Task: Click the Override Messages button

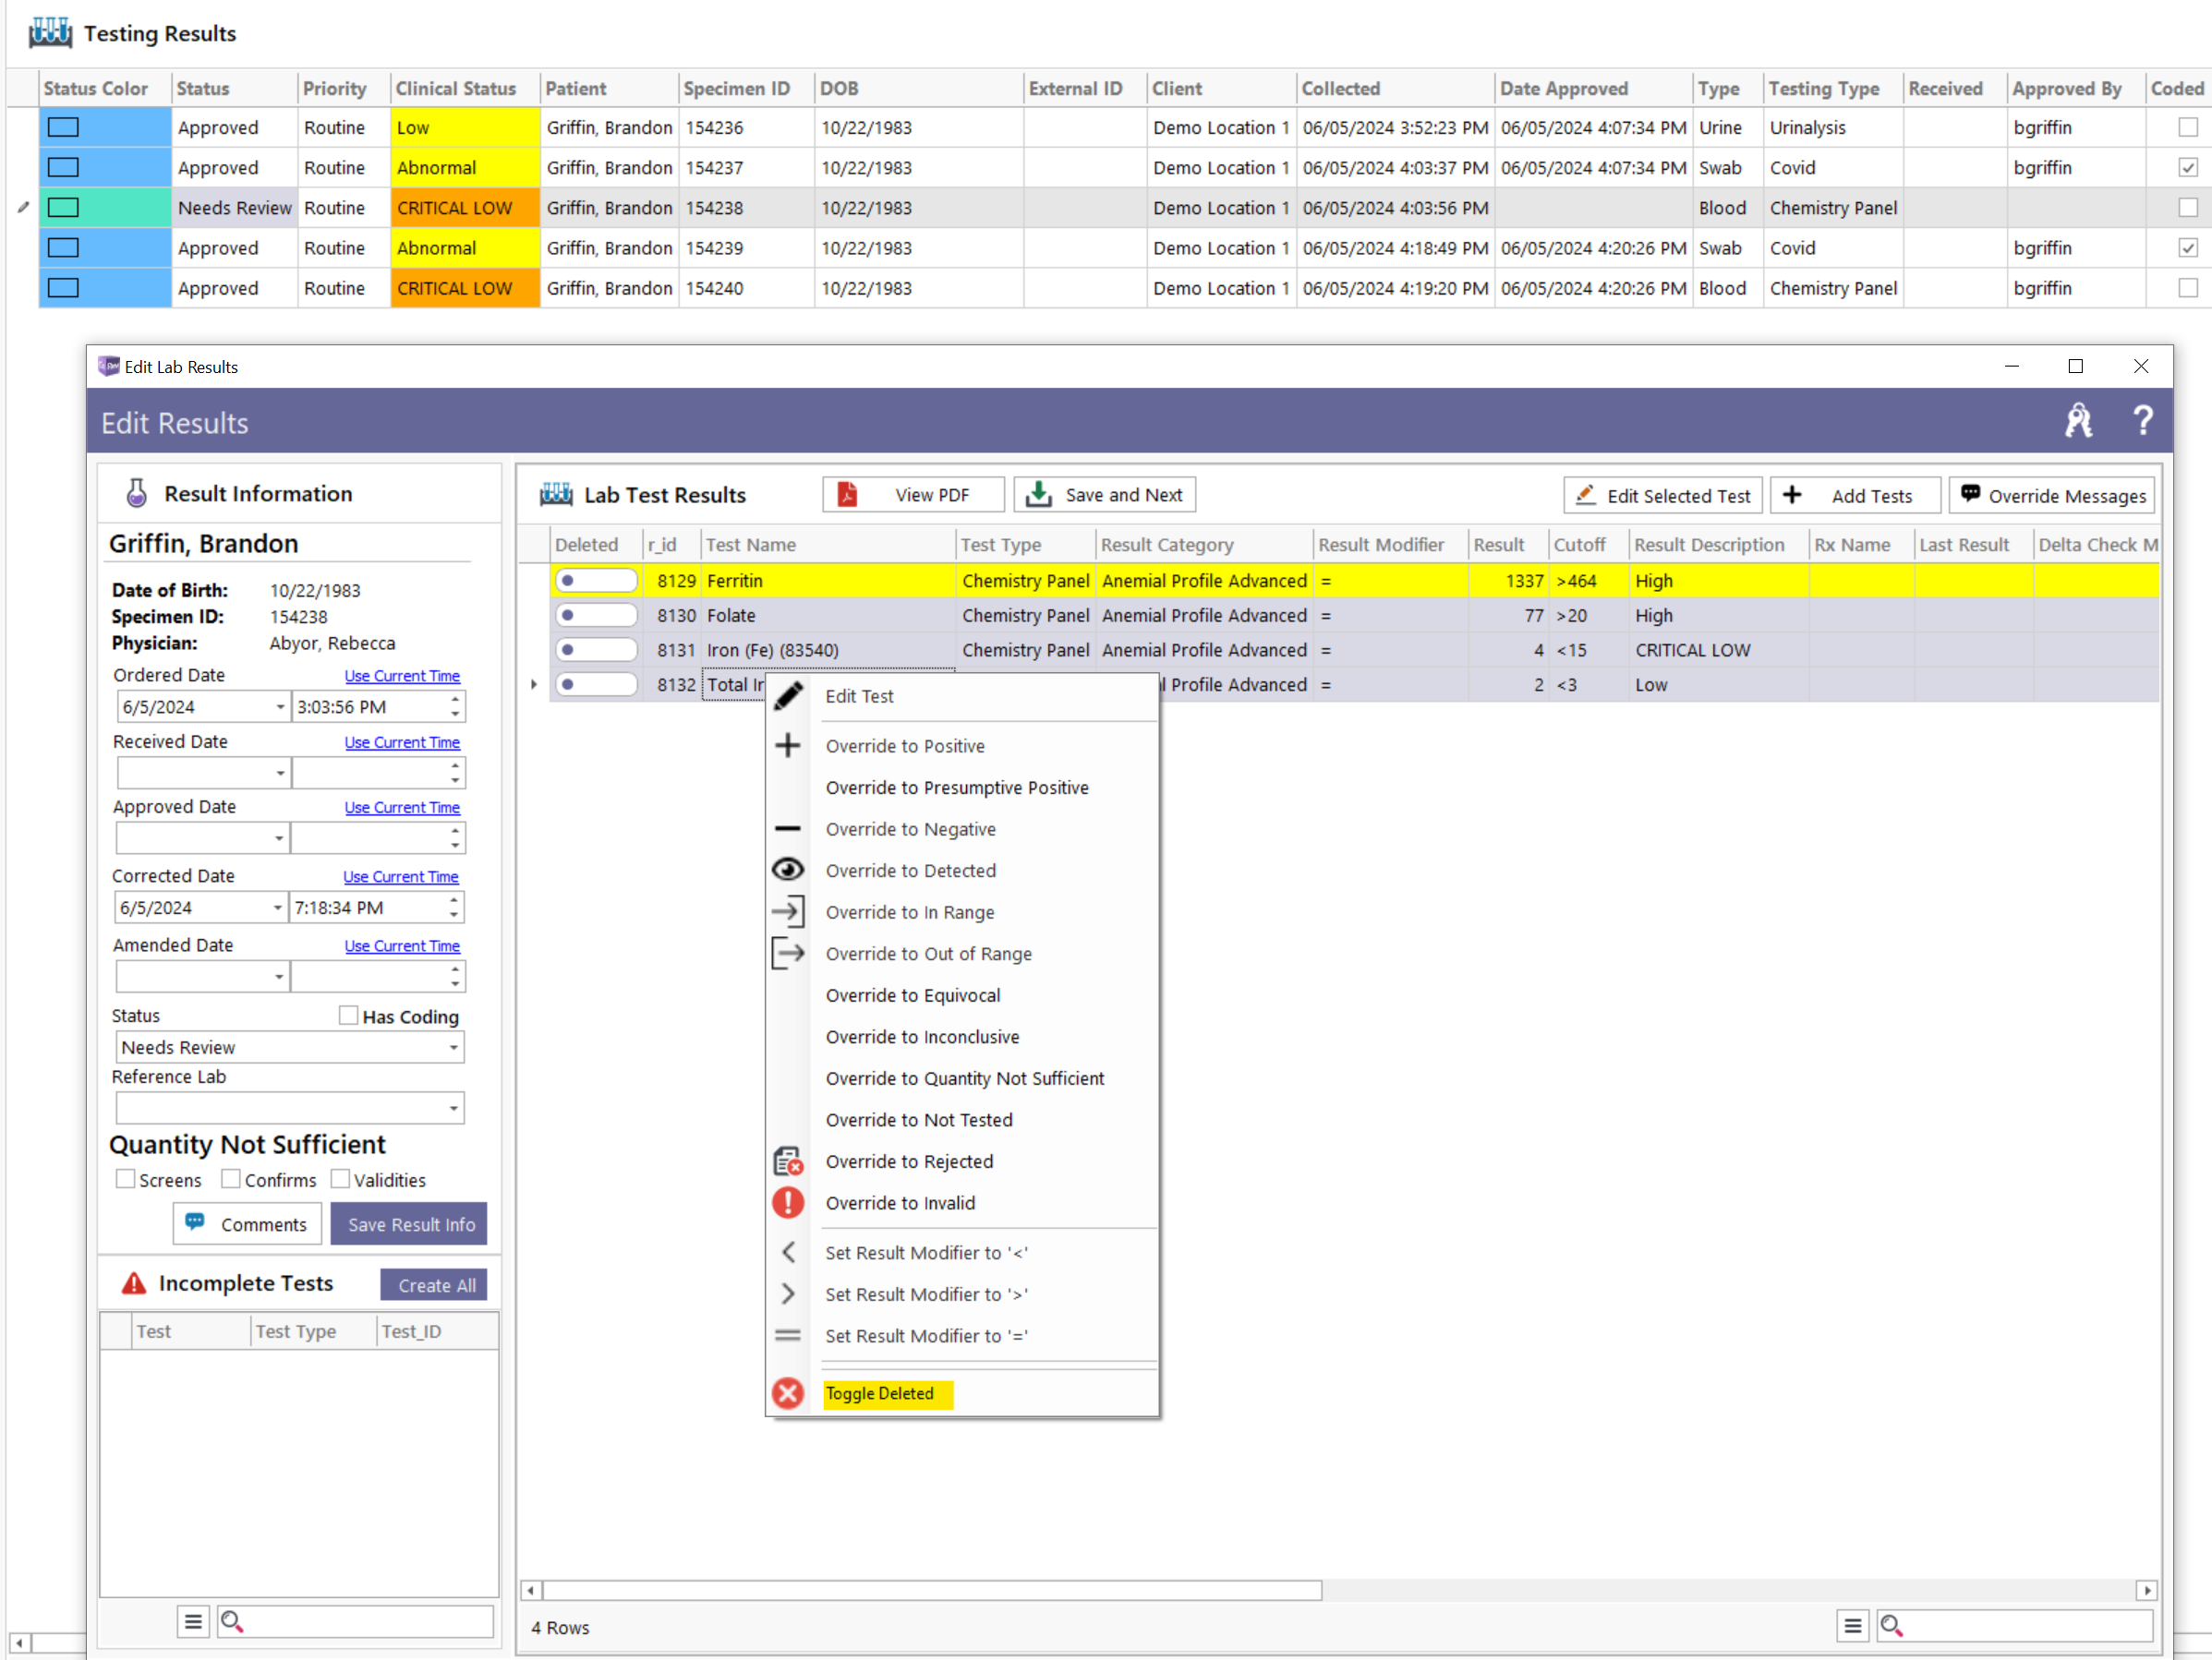Action: [x=2052, y=496]
